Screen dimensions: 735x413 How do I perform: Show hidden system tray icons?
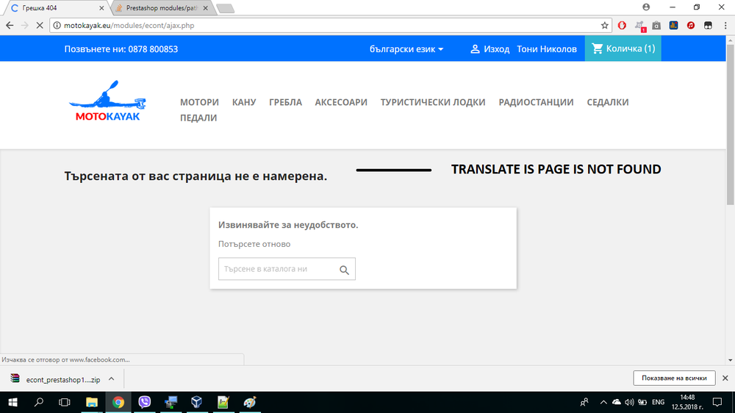click(603, 402)
